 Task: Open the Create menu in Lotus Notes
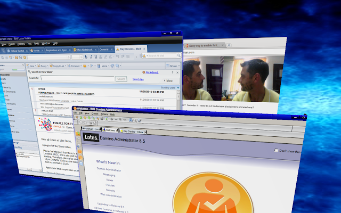point(12,44)
